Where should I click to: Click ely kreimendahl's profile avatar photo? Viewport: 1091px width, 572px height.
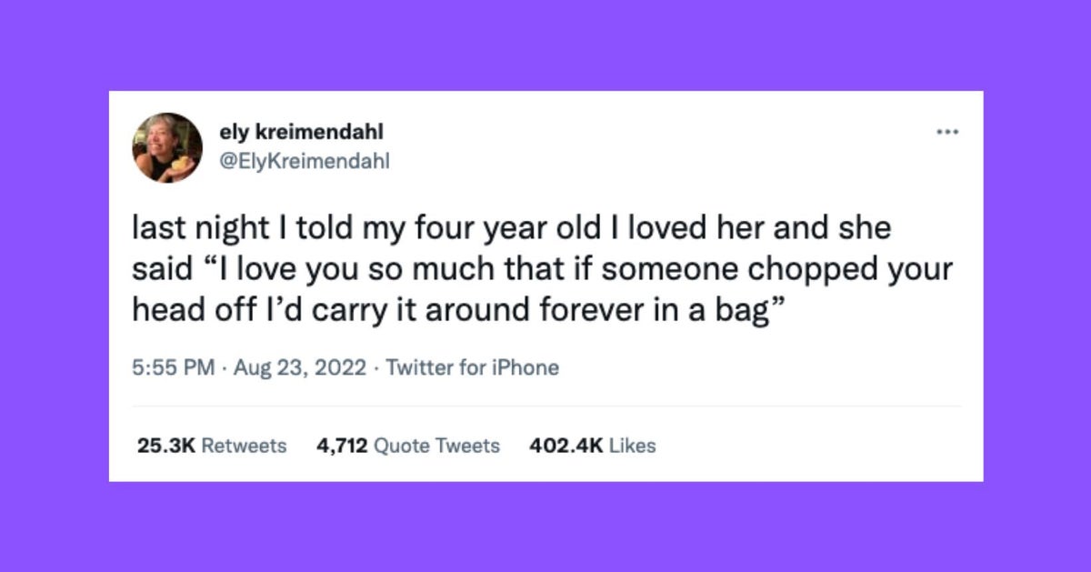(167, 147)
